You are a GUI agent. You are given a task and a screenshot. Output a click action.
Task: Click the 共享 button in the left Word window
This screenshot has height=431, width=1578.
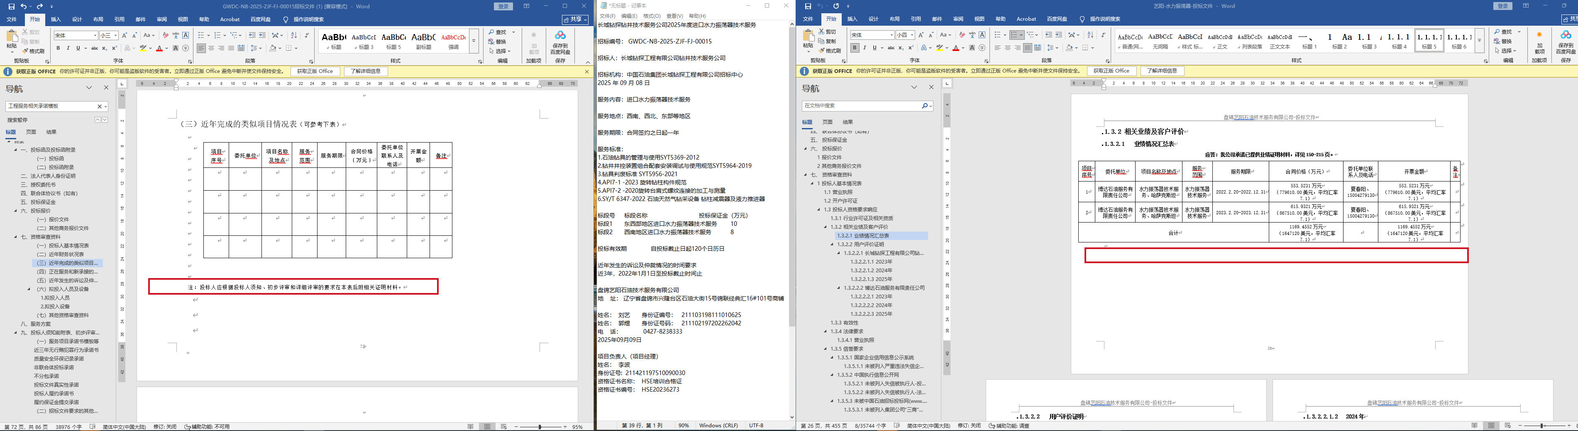coord(575,19)
